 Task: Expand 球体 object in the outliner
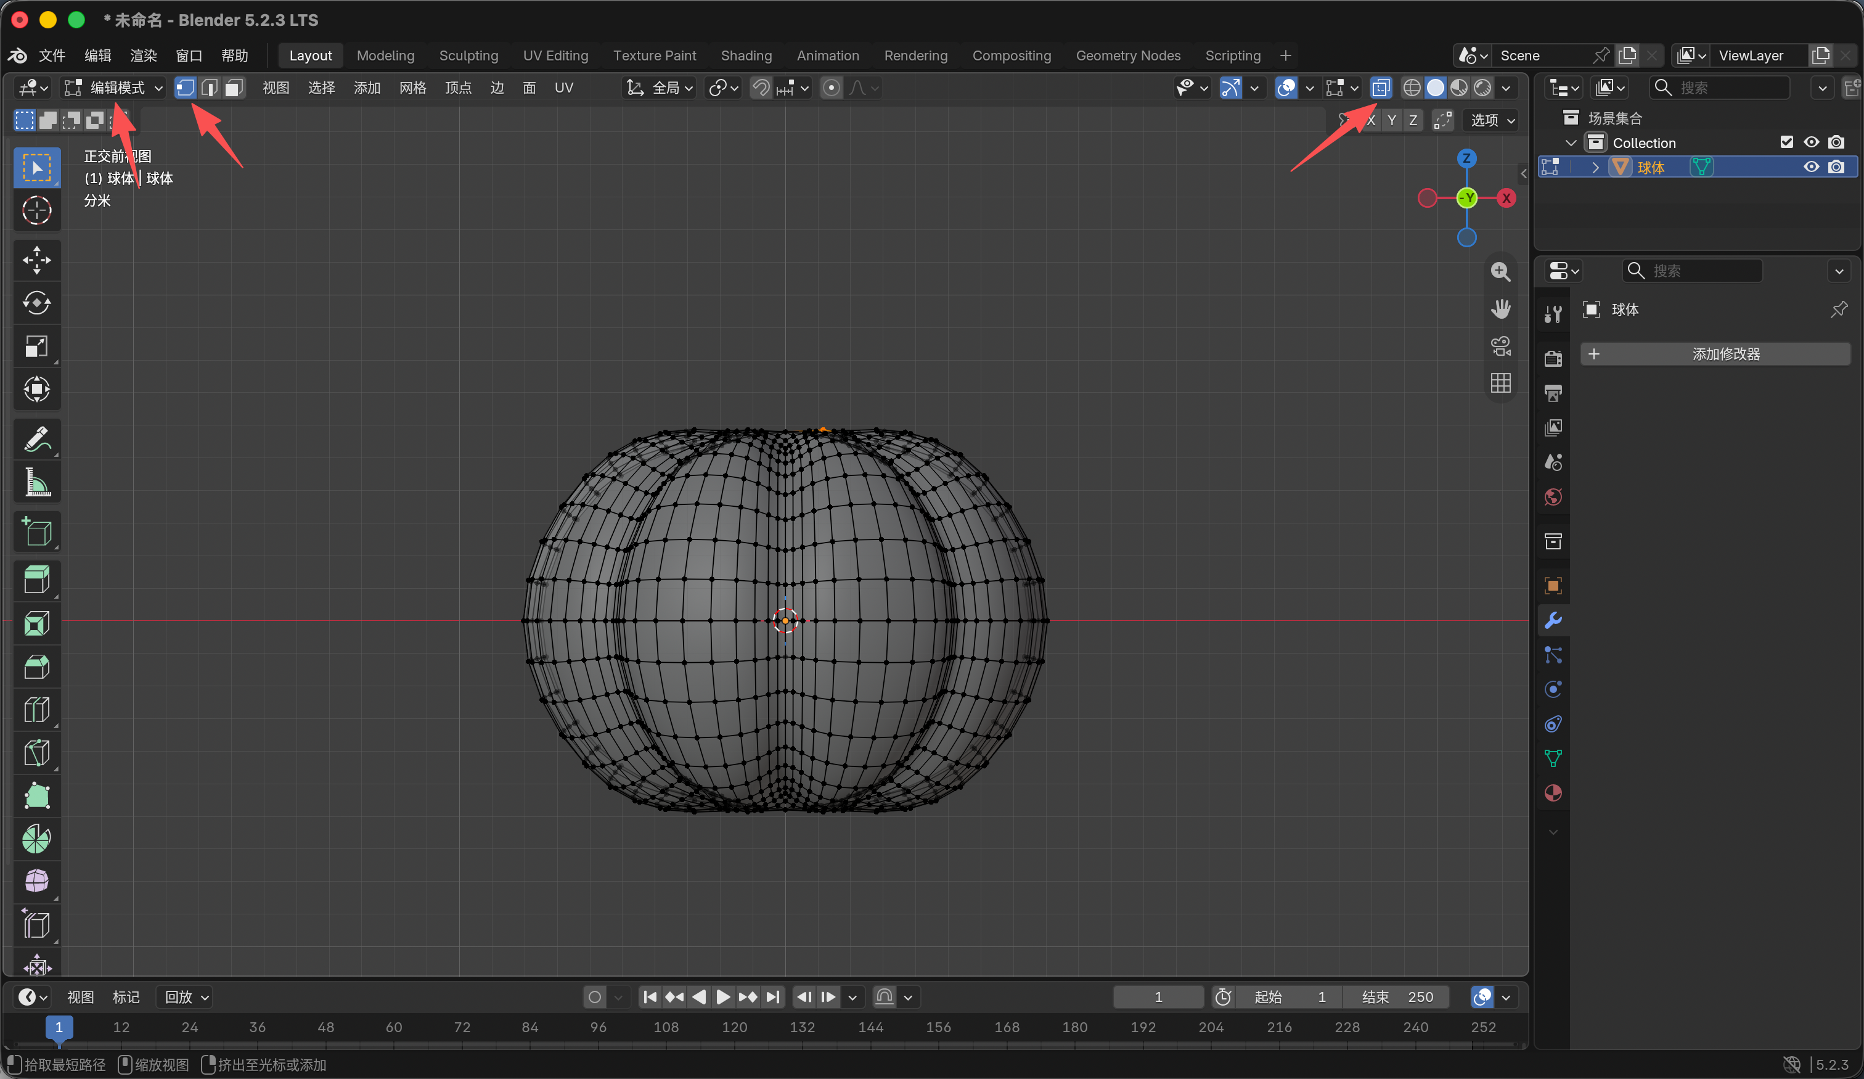(1595, 167)
